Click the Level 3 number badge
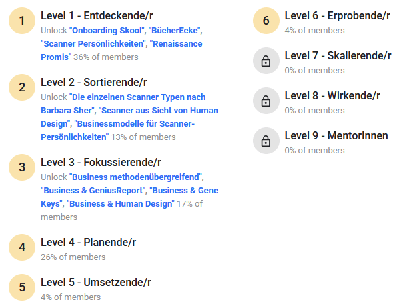415x308 pixels. (22, 168)
